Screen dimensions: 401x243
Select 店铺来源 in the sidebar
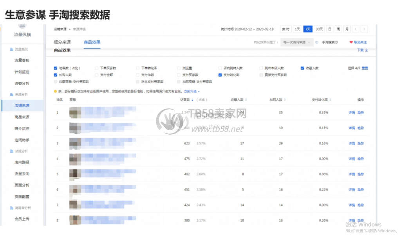(22, 106)
